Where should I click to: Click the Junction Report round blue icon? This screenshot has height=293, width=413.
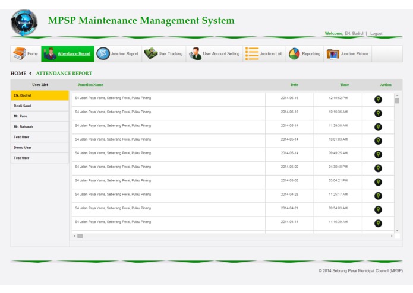(103, 53)
